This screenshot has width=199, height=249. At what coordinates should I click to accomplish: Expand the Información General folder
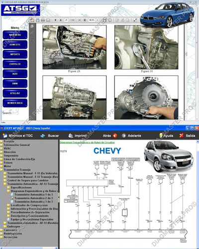click(x=15, y=145)
